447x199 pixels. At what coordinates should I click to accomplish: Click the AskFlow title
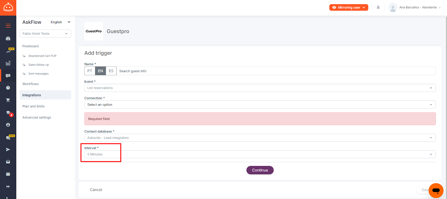[32, 22]
